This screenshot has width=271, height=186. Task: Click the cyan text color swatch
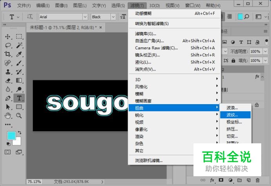[240, 16]
